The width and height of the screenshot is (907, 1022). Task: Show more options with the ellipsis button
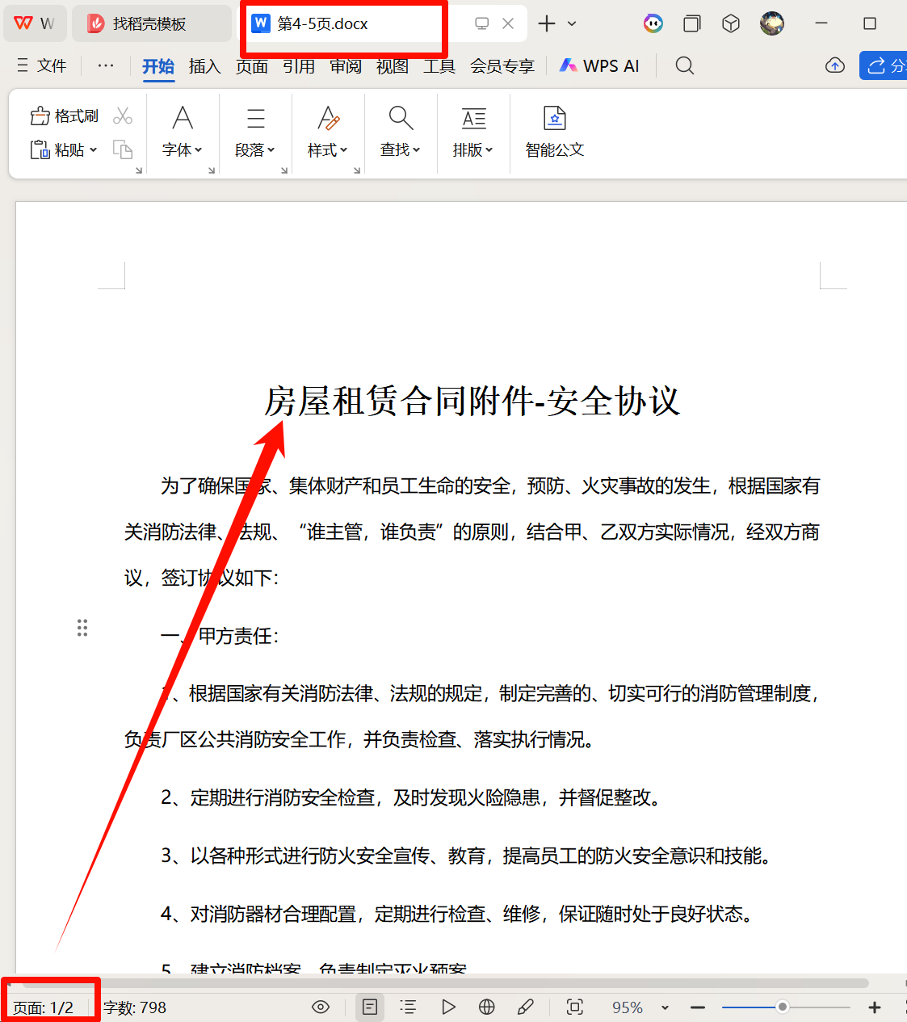(106, 65)
